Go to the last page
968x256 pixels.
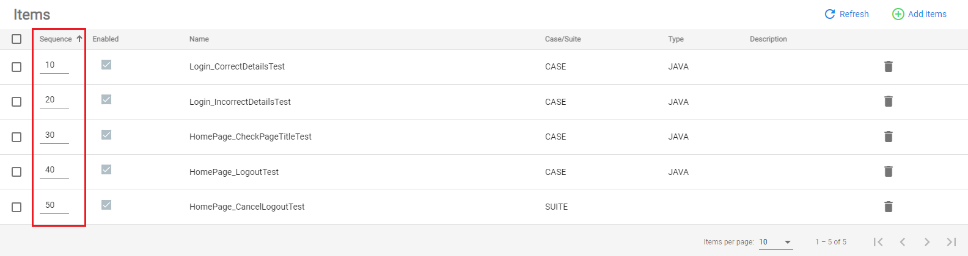tap(952, 242)
